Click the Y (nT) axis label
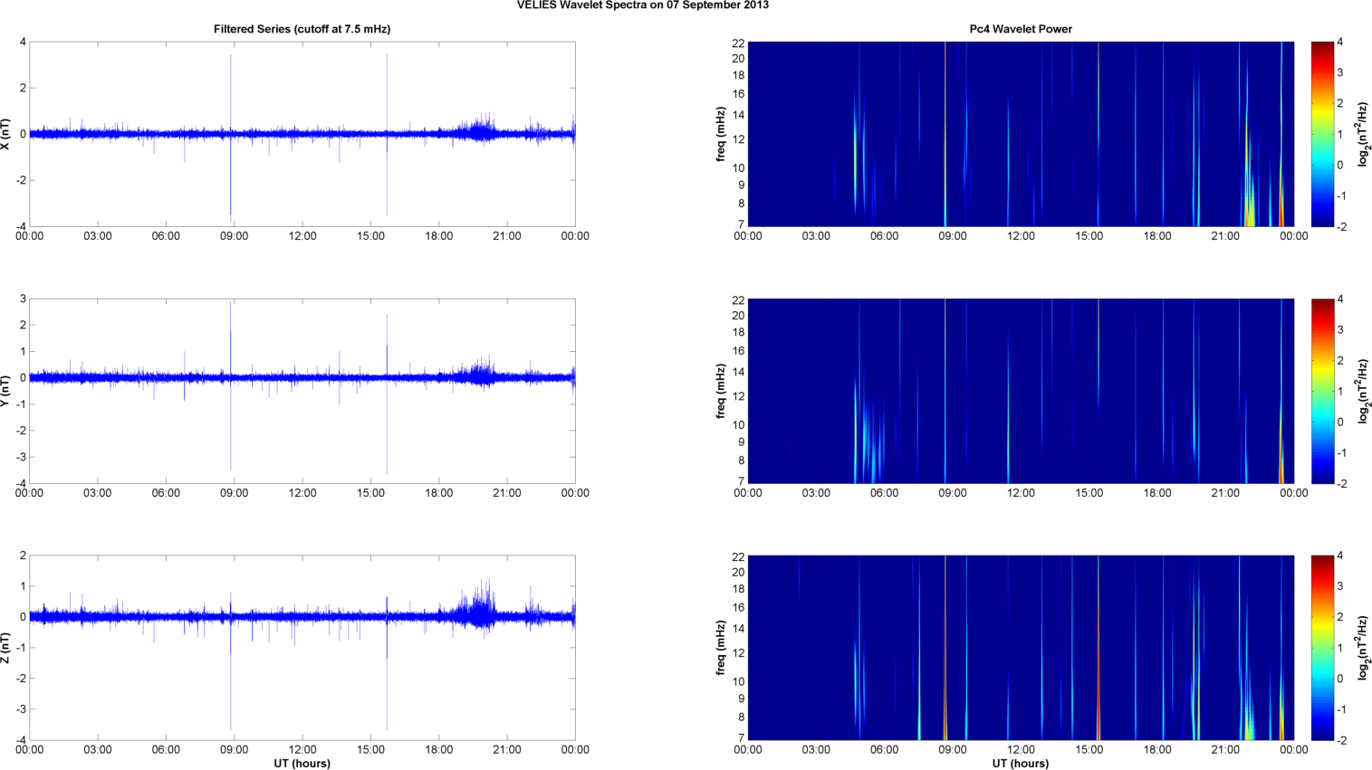Screen dimensions: 1372x770 6,391
